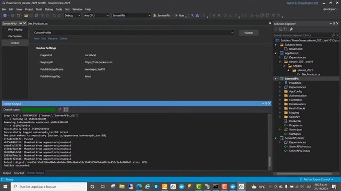This screenshot has width=341, height=191.
Task: Open Internet Explorer from taskbar
Action: coord(148,186)
